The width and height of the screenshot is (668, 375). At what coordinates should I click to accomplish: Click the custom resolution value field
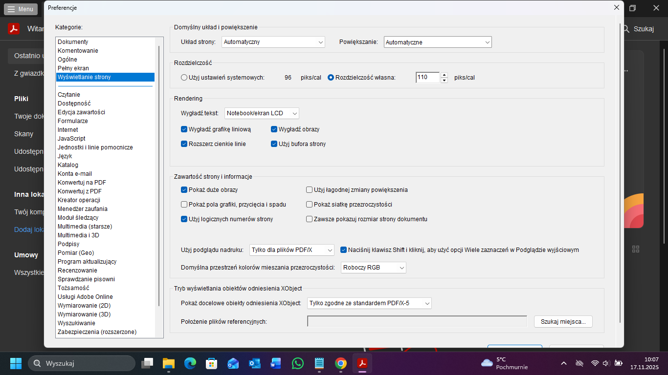pyautogui.click(x=427, y=77)
